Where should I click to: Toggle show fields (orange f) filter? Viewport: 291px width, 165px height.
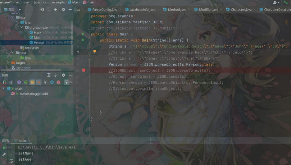click(32, 82)
